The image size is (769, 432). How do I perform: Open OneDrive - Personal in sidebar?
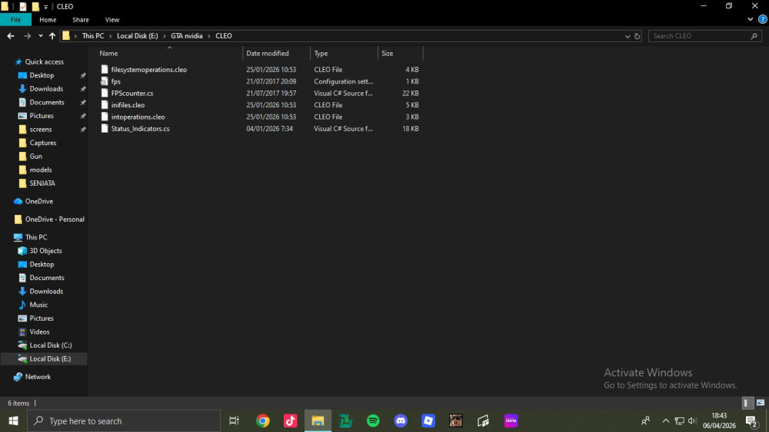click(55, 219)
